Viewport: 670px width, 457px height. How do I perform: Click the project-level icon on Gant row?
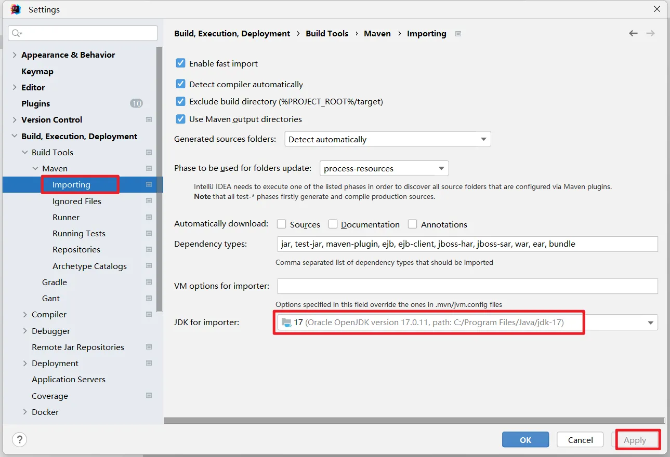click(x=149, y=298)
